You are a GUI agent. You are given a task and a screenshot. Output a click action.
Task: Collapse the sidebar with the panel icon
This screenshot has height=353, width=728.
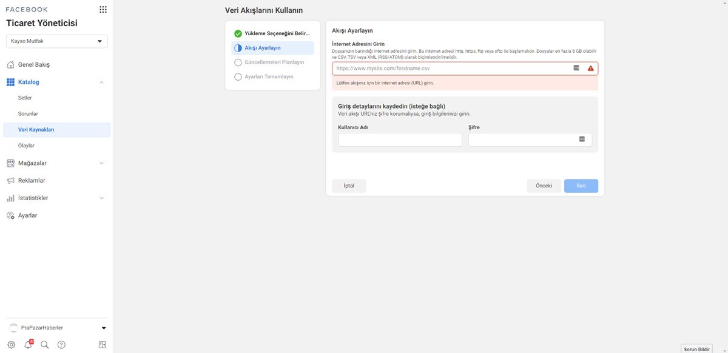pyautogui.click(x=103, y=345)
